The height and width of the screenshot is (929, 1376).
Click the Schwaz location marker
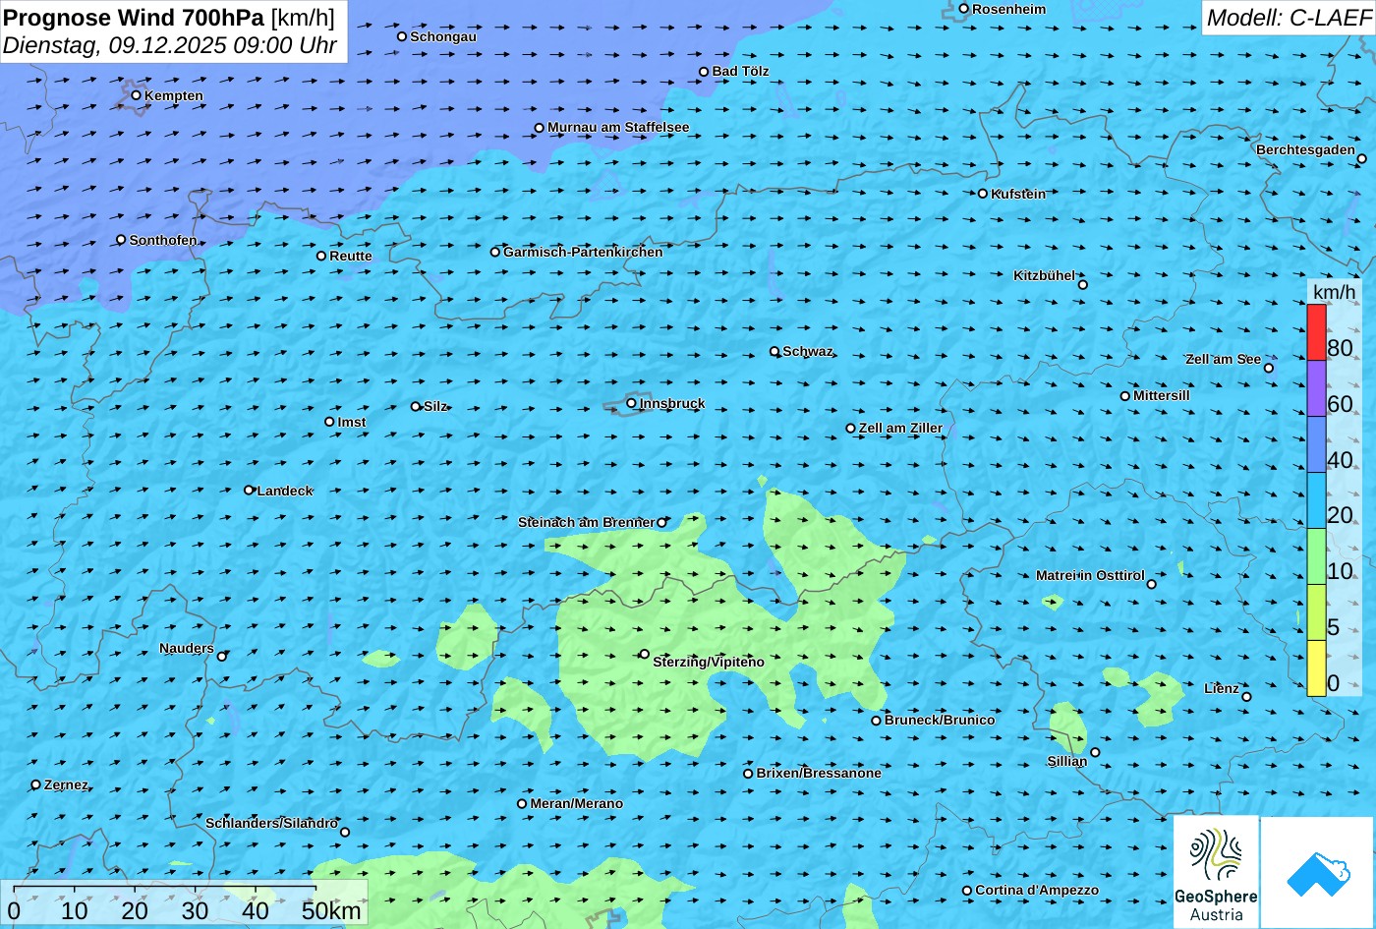774,351
